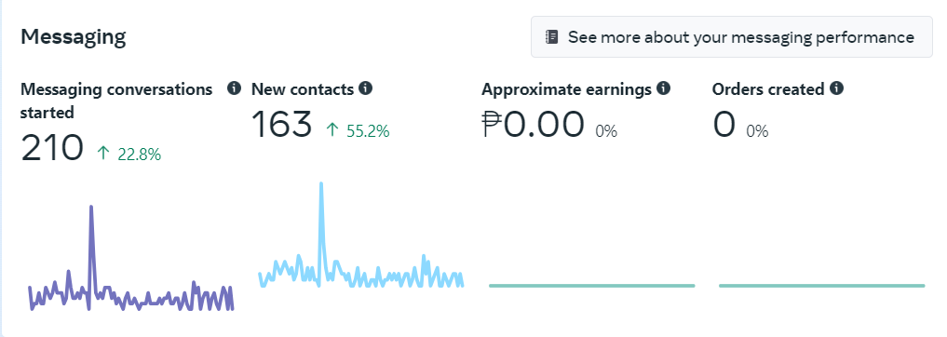Screen dimensions: 947x337
Task: Select the Approximate earnings metric label
Action: coord(566,89)
